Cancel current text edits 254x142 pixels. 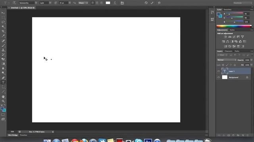[146, 3]
